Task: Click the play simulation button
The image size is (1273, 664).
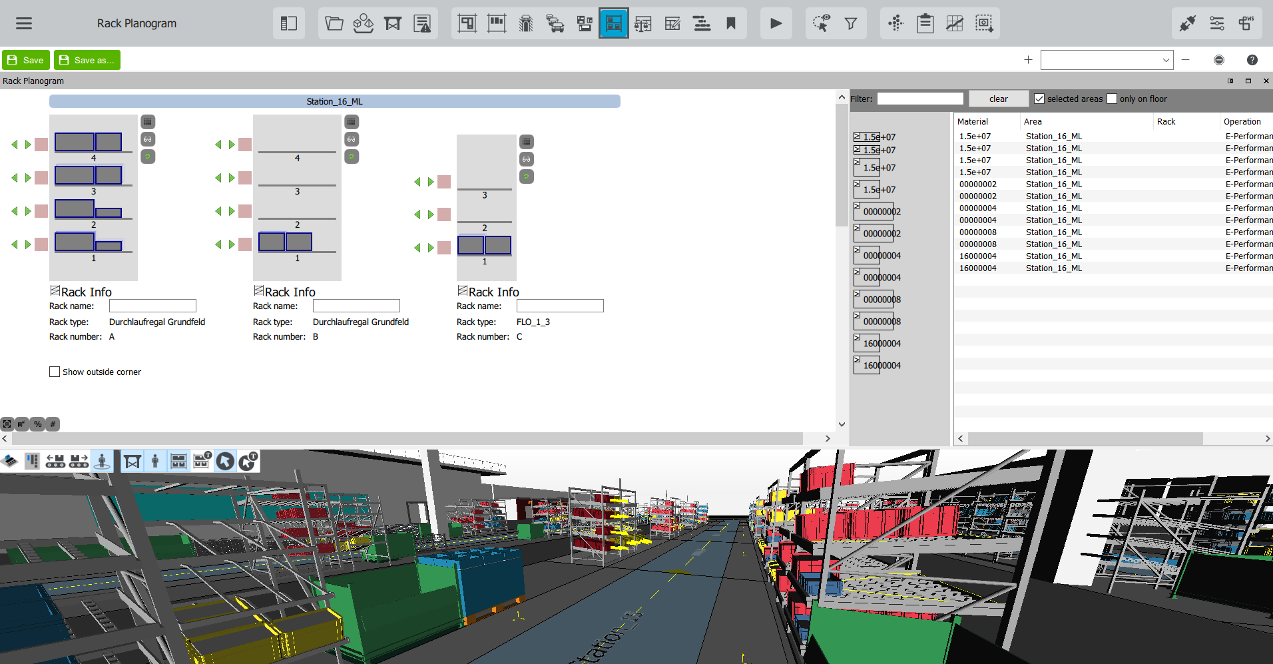Action: (776, 23)
